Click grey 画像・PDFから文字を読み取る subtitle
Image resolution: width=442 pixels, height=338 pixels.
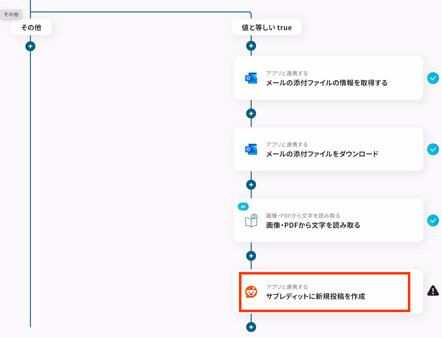click(303, 216)
